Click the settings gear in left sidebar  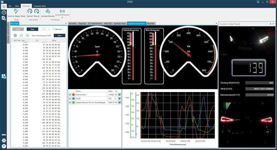click(x=4, y=141)
